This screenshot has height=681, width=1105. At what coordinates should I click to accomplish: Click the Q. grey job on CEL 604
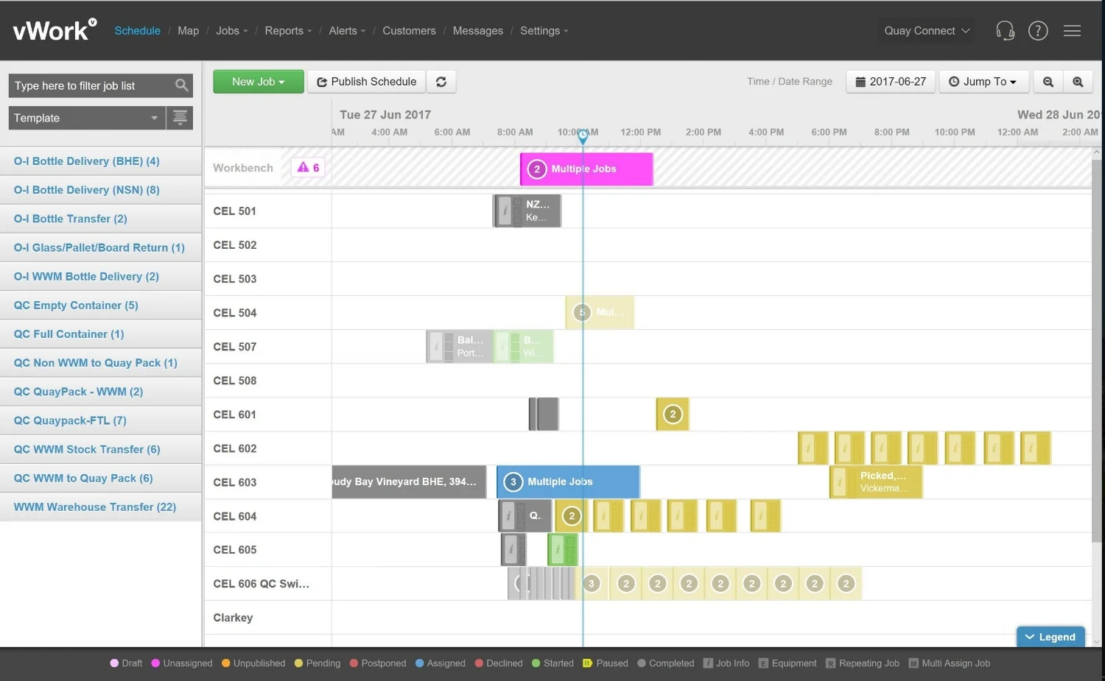click(x=525, y=515)
